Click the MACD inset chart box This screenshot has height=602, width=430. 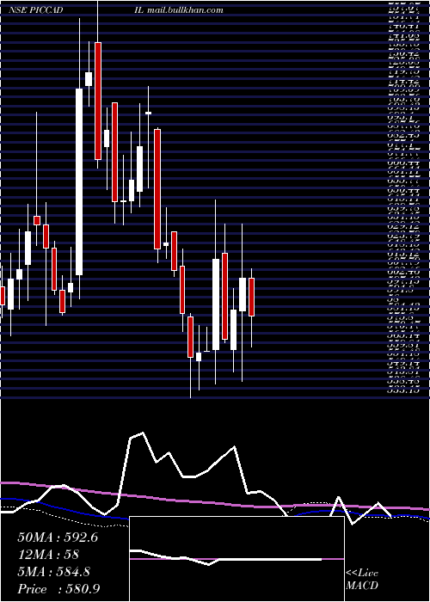(236, 559)
